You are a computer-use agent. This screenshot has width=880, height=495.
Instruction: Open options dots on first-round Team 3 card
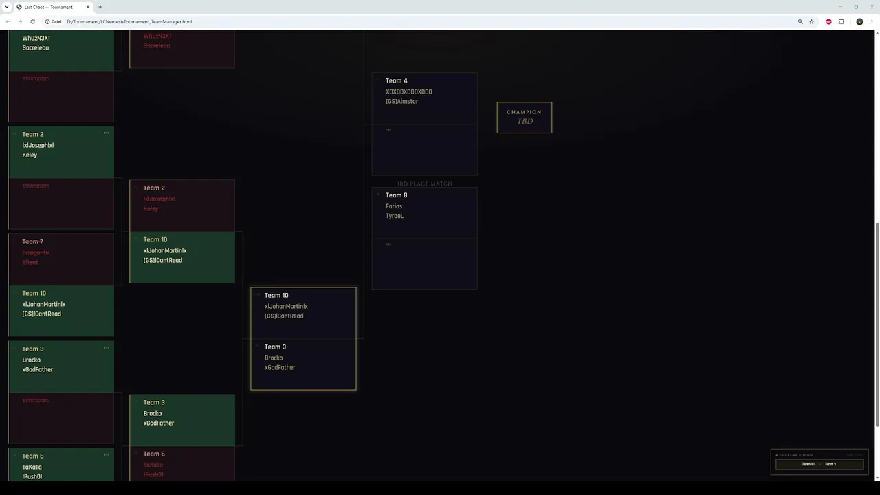107,348
